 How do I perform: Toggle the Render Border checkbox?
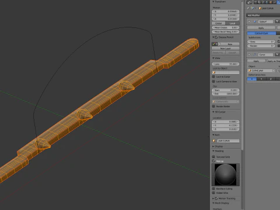coord(213,106)
